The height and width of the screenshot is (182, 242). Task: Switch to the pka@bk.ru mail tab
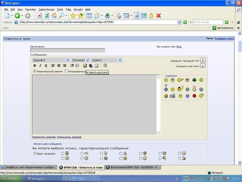pos(29,167)
